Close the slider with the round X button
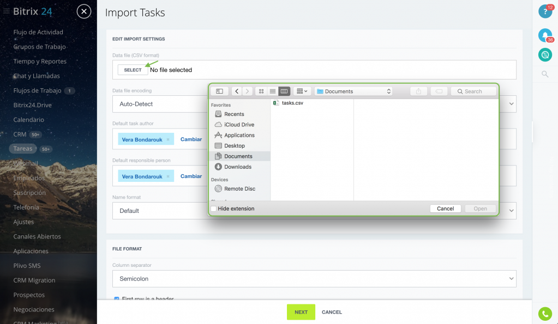 tap(84, 11)
